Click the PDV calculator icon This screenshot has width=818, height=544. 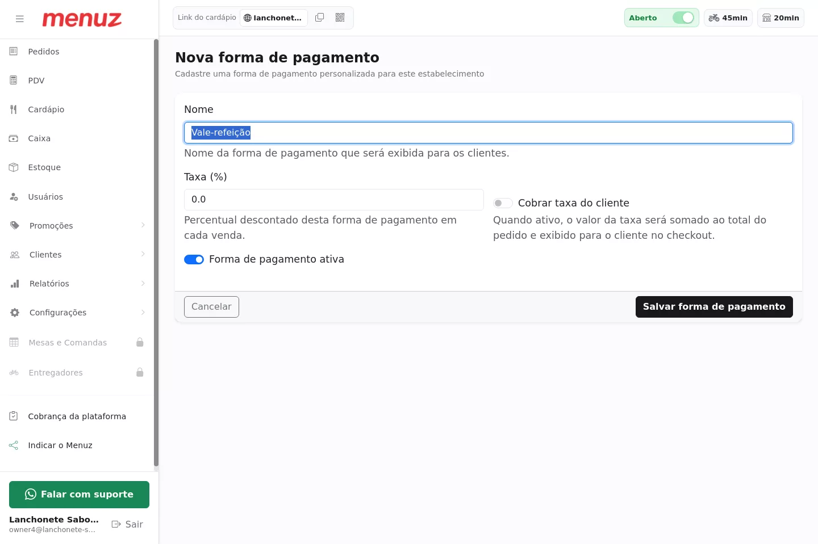point(14,81)
